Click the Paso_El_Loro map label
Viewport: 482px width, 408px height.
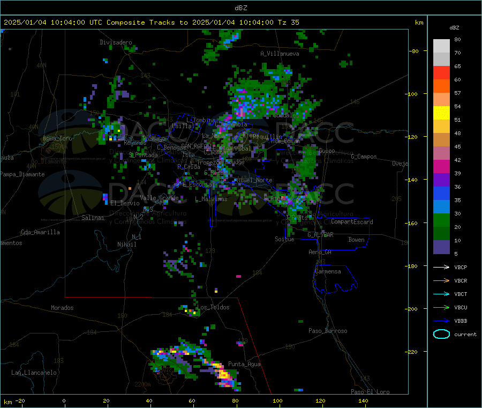point(370,392)
